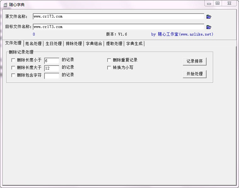Enable 删除包含字符 checkbox

(13, 75)
